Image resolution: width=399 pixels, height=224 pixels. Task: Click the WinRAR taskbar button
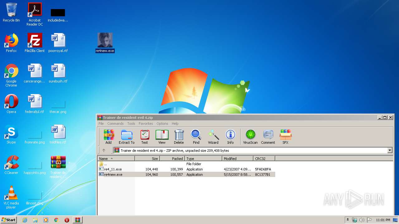coord(78,220)
